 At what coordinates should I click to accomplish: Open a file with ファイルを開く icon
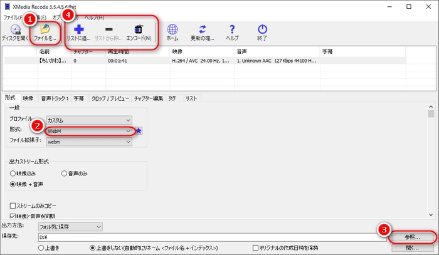pos(45,29)
